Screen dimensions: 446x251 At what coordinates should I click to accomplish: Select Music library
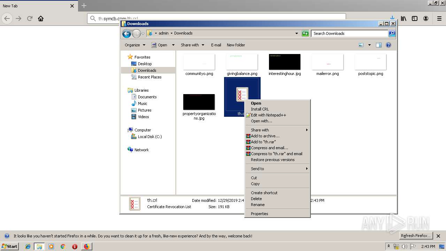pyautogui.click(x=143, y=104)
